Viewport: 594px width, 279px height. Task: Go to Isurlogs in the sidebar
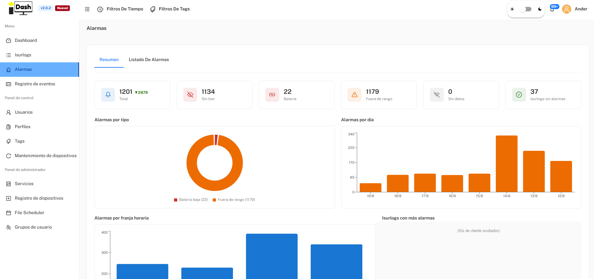click(x=39, y=55)
